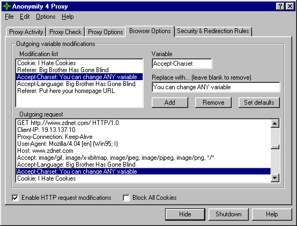Switch to the Security & Redirection Rules tab
Viewport: 297px width, 226px height.
tap(213, 31)
